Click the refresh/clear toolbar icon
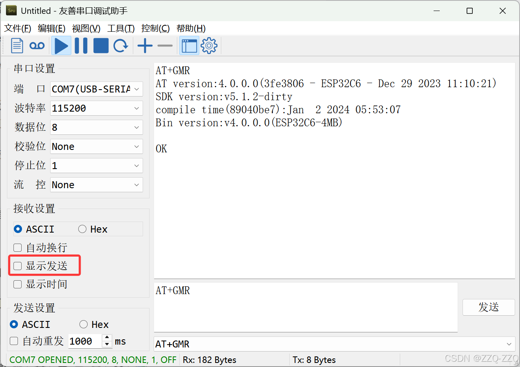This screenshot has width=520, height=367. (x=121, y=46)
